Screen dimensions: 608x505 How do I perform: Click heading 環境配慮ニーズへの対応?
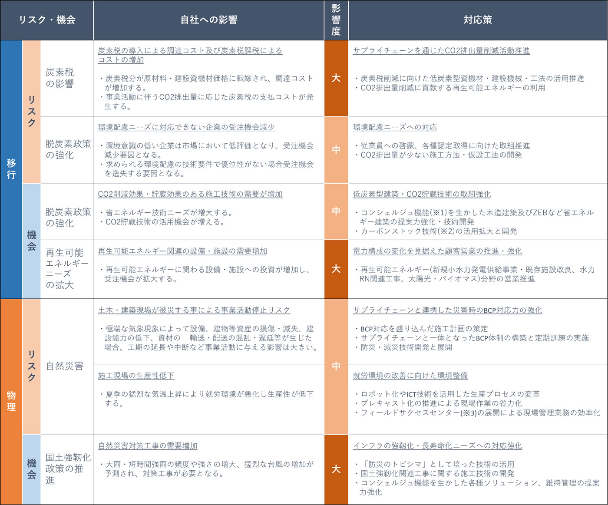tap(395, 127)
